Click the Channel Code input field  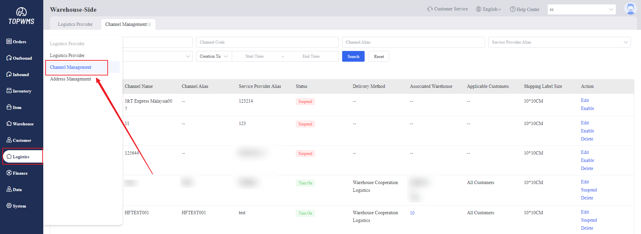coord(267,42)
